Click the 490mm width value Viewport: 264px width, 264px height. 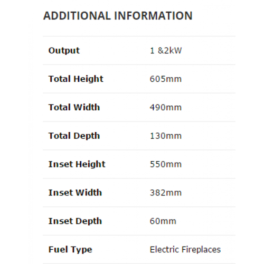point(166,107)
